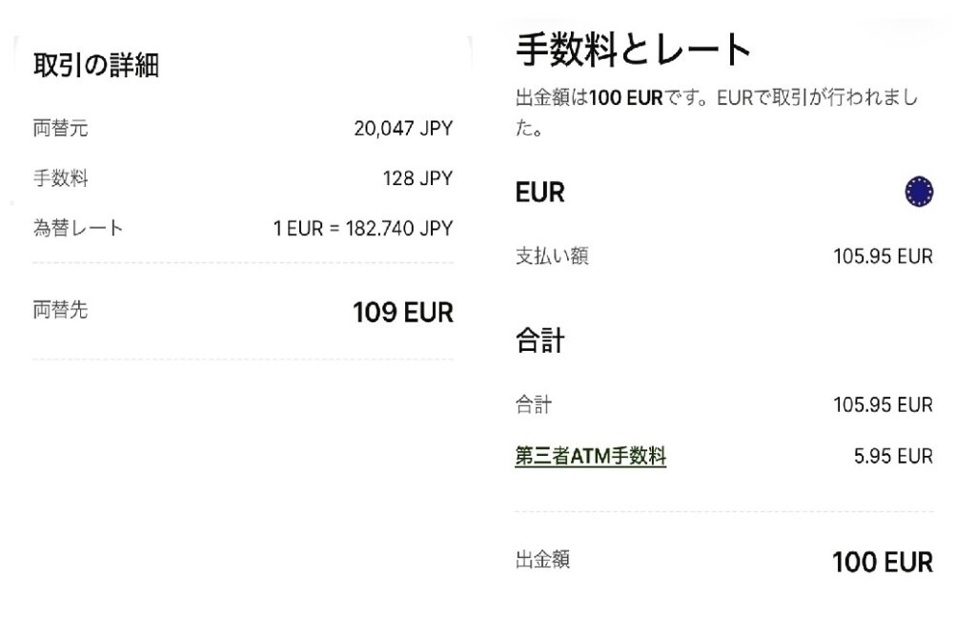Click the 為替レート label
The width and height of the screenshot is (976, 617).
tap(78, 228)
